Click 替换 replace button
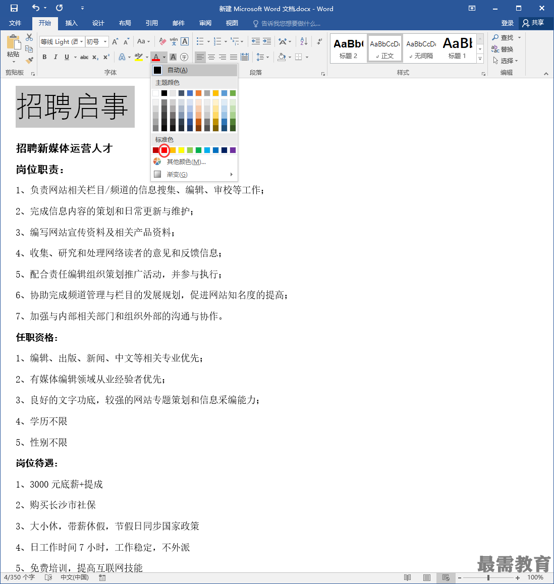The height and width of the screenshot is (584, 554). (x=502, y=49)
